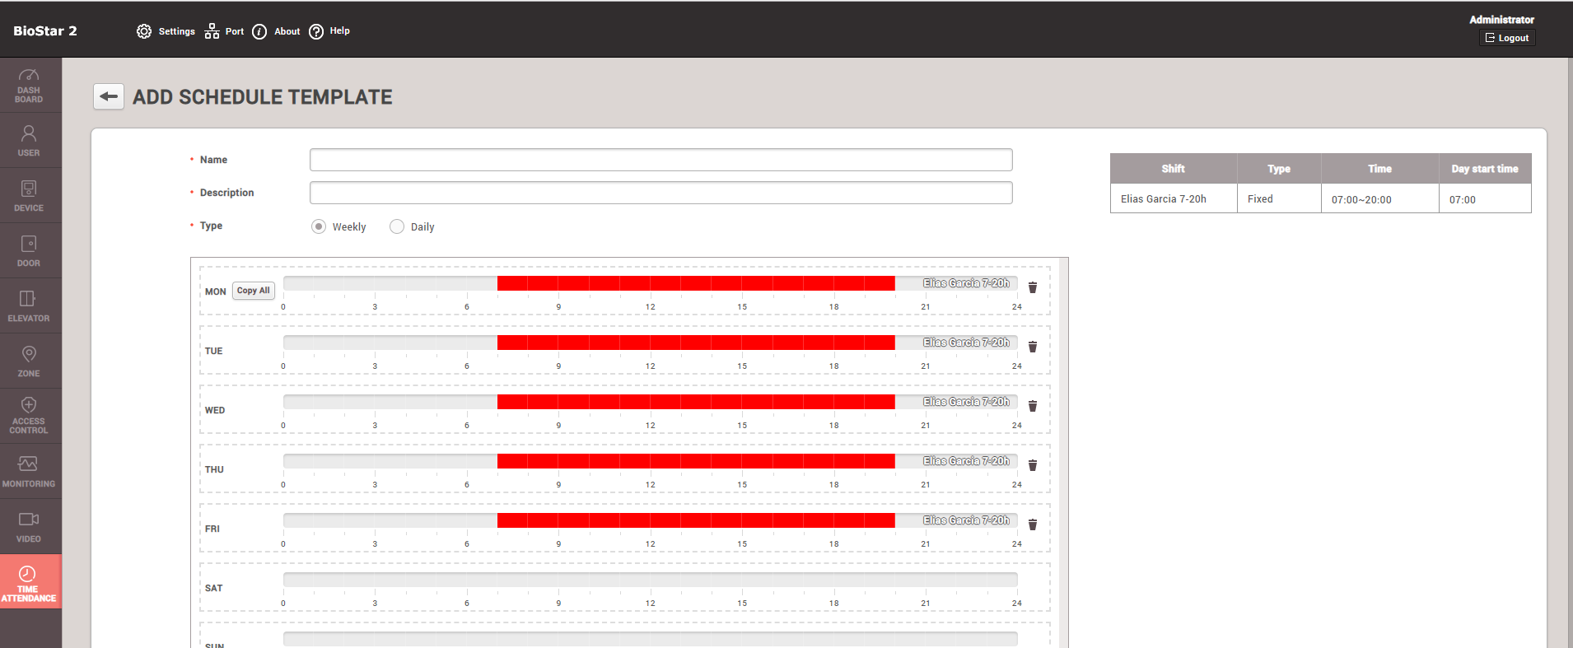Open the Dashboard from the sidebar
The width and height of the screenshot is (1573, 648).
[29, 85]
